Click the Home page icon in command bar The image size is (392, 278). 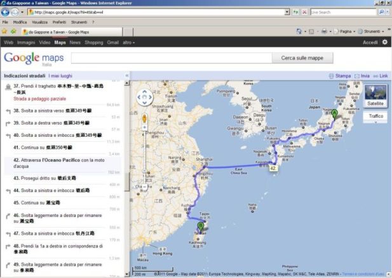pyautogui.click(x=299, y=31)
